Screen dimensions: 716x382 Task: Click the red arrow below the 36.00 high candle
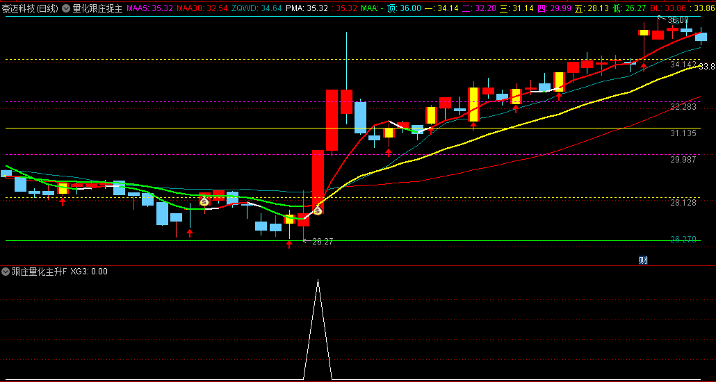[644, 67]
